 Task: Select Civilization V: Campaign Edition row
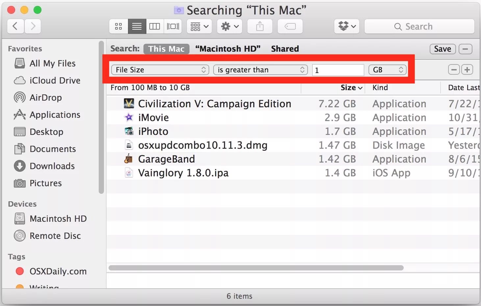[x=293, y=104]
